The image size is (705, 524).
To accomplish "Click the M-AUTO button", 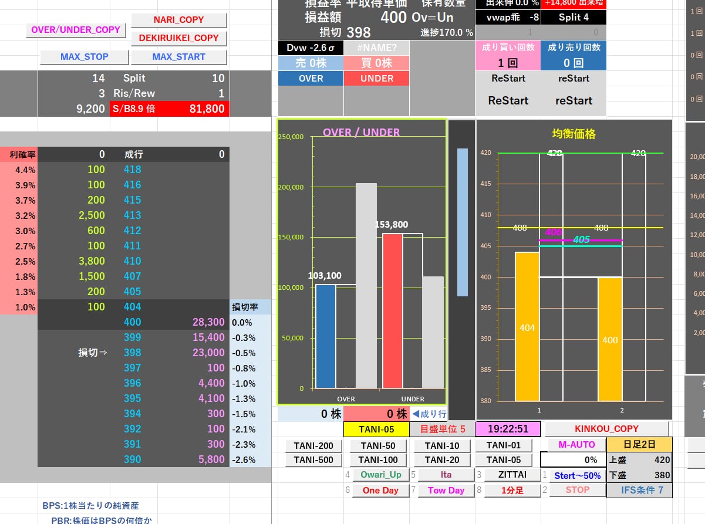I will point(576,445).
